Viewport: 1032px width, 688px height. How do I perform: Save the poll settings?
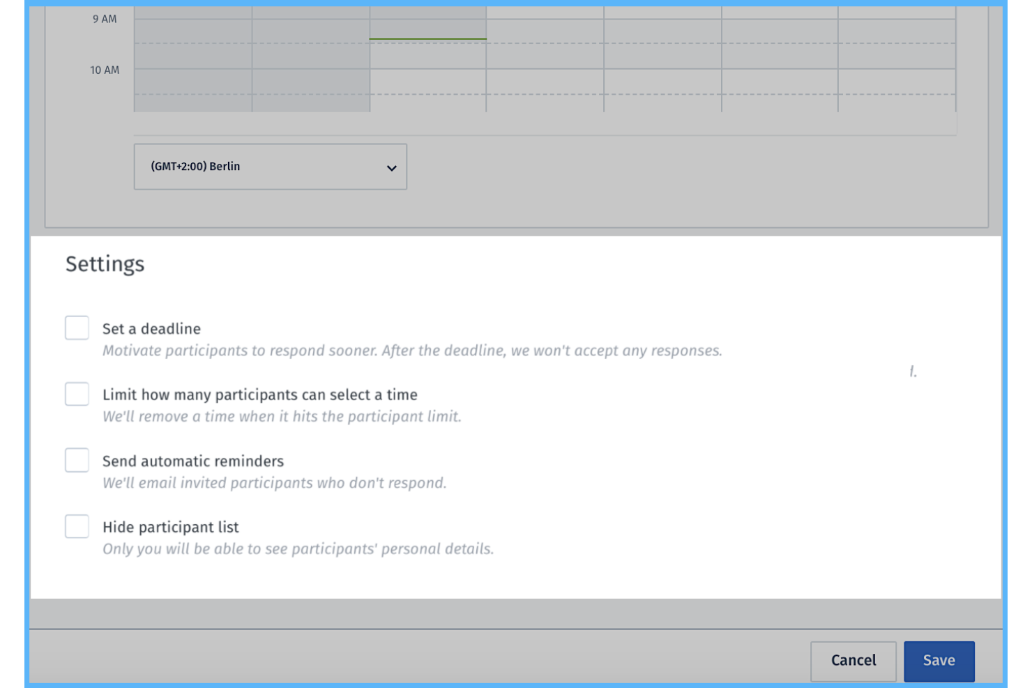pos(939,661)
